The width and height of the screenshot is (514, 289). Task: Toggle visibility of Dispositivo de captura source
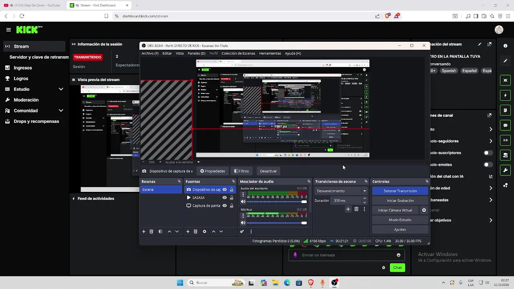click(224, 189)
